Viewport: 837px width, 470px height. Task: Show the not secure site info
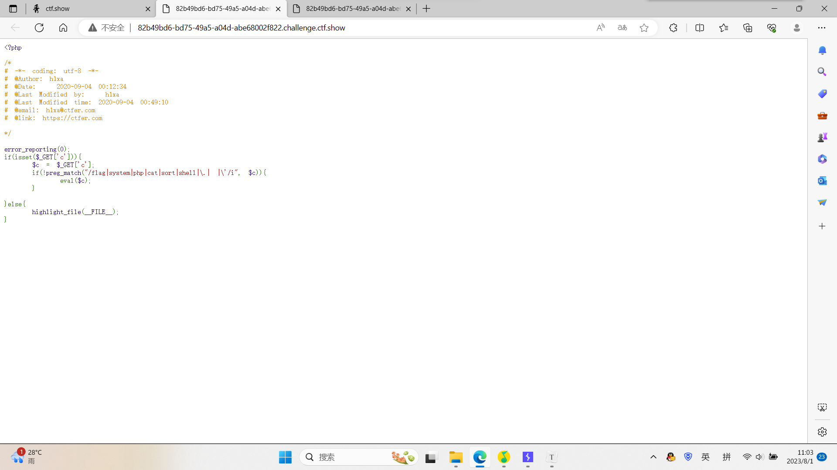[106, 28]
